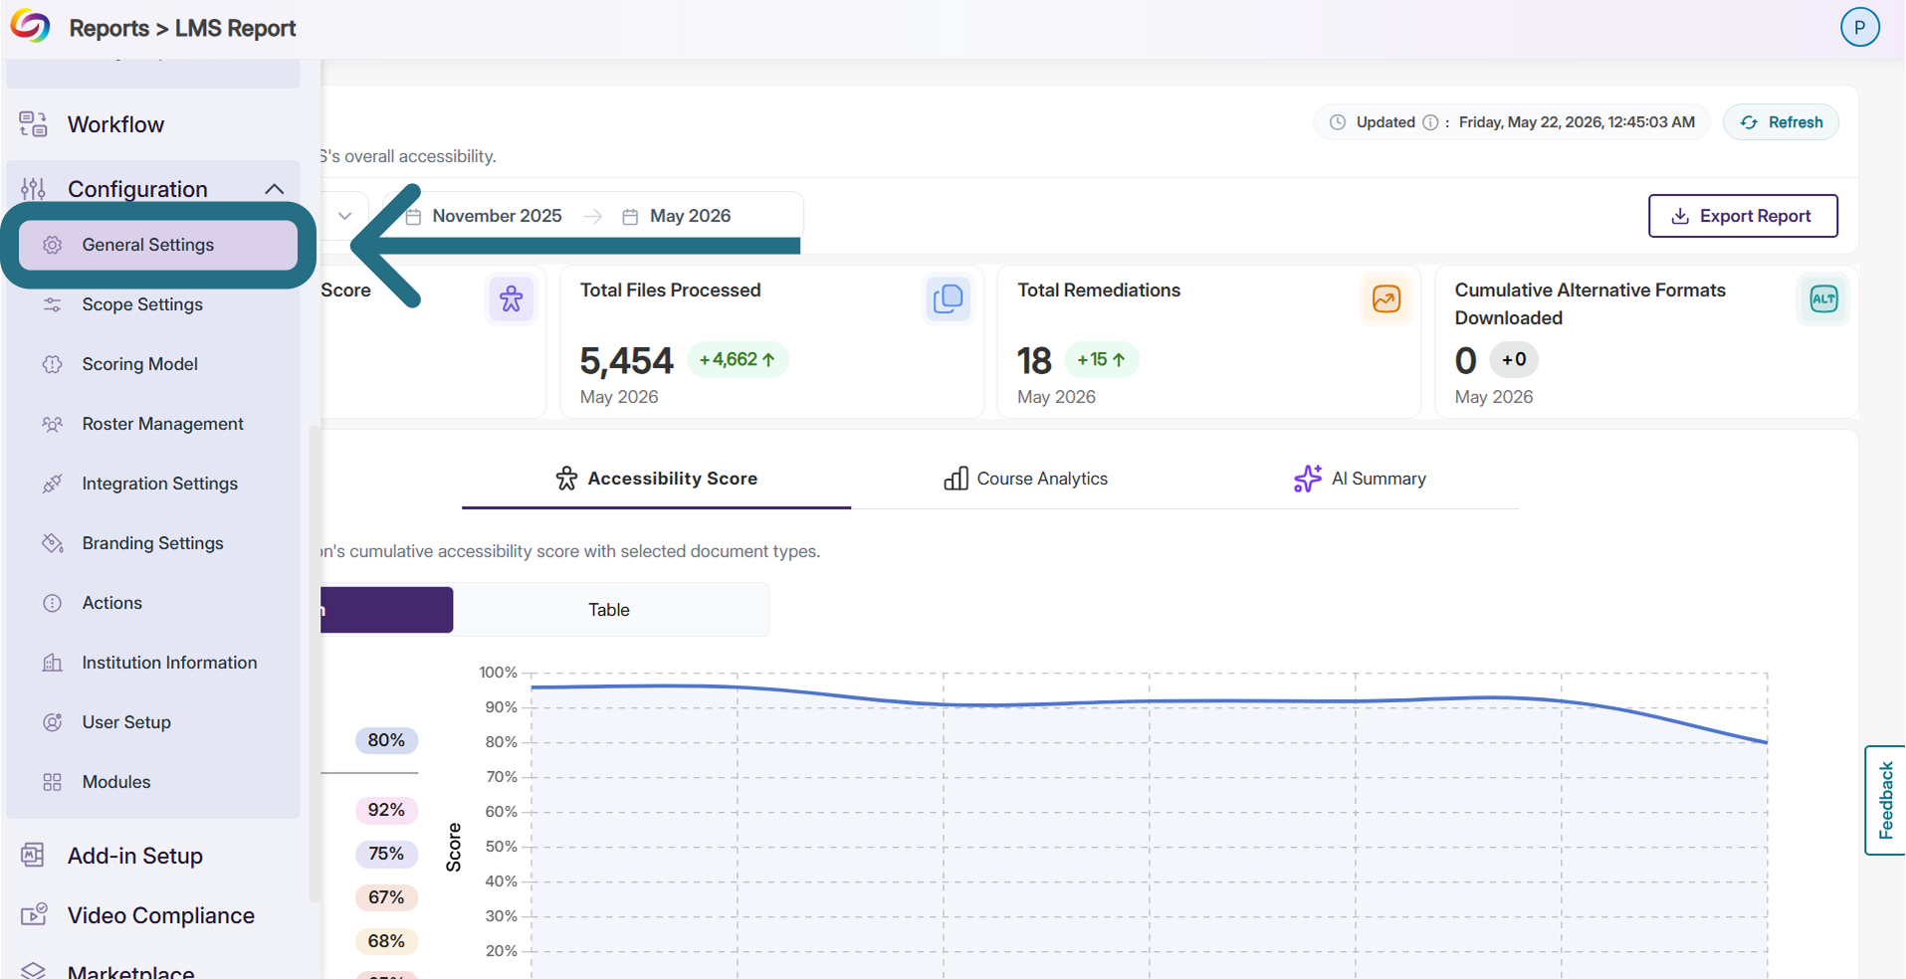Click the Export Report button
This screenshot has height=979, width=1906.
(x=1743, y=216)
